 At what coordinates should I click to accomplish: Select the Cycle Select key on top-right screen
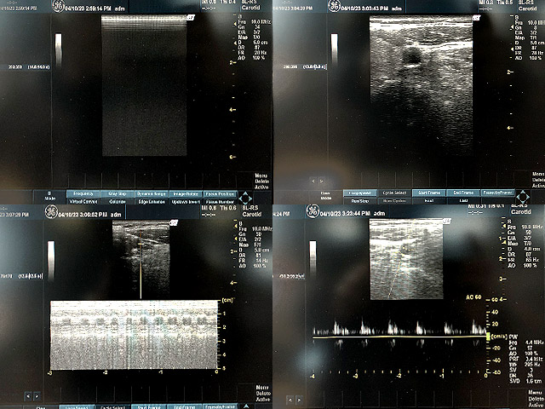394,193
